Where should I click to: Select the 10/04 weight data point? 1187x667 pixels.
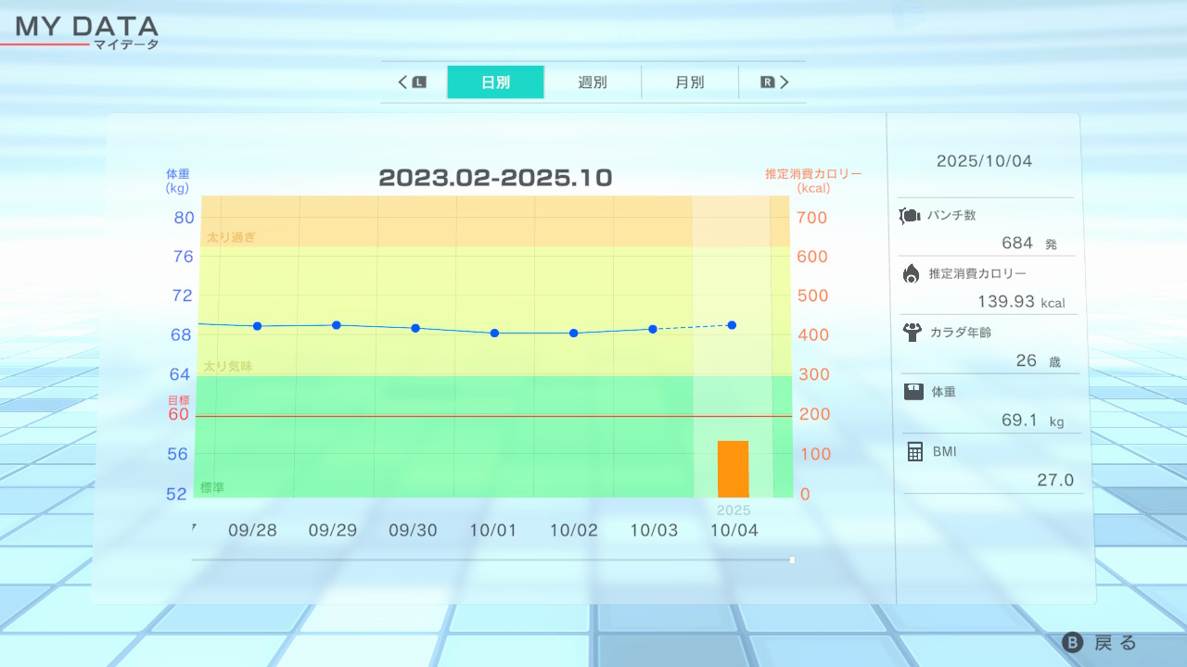[732, 325]
